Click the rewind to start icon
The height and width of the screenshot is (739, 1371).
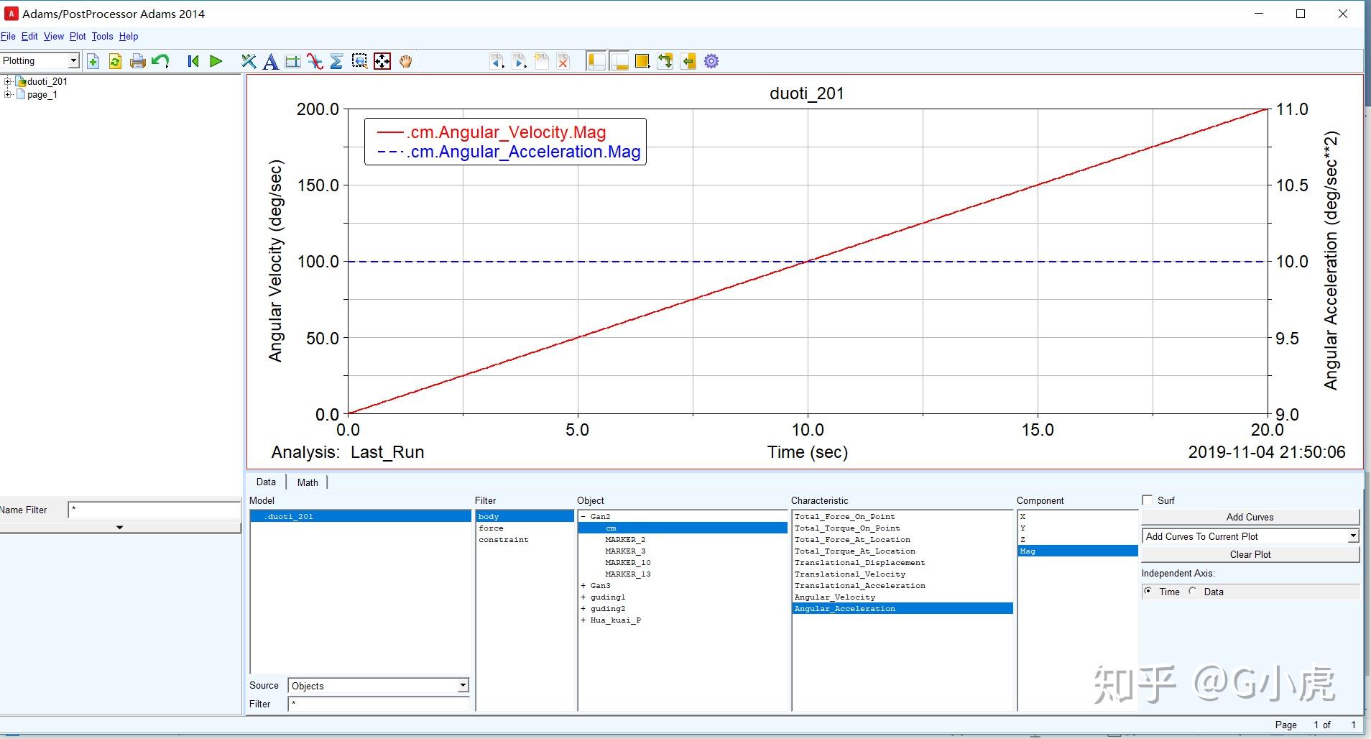193,62
